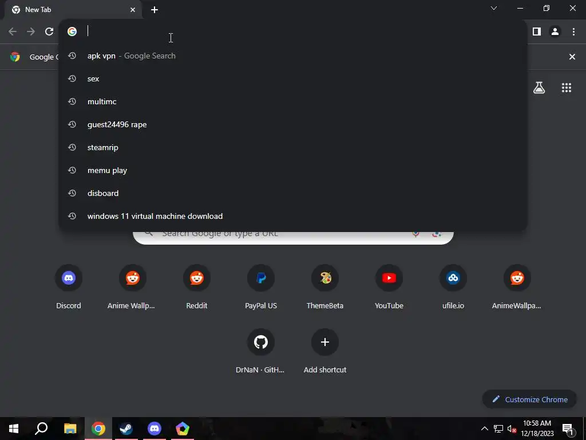Show hidden system tray icons
This screenshot has width=586, height=440.
(484, 429)
